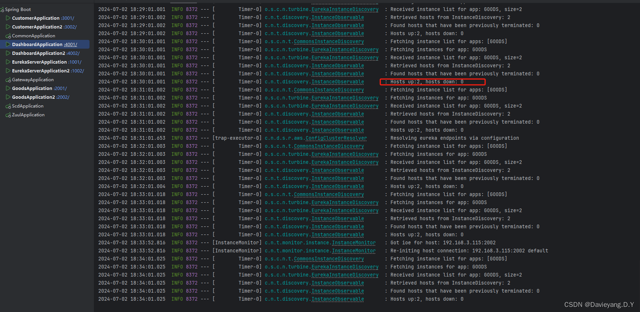Viewport: 640px width, 312px height.
Task: Click the run icon beside CustomerApplication
Action: pyautogui.click(x=8, y=18)
